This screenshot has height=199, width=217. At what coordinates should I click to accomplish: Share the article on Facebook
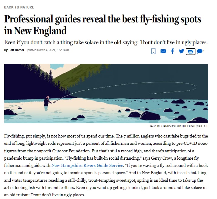pos(172,51)
